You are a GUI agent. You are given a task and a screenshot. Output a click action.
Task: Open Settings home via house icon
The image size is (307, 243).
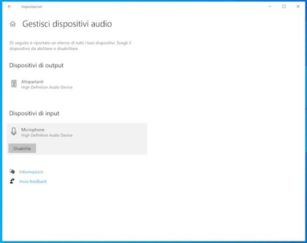[13, 24]
